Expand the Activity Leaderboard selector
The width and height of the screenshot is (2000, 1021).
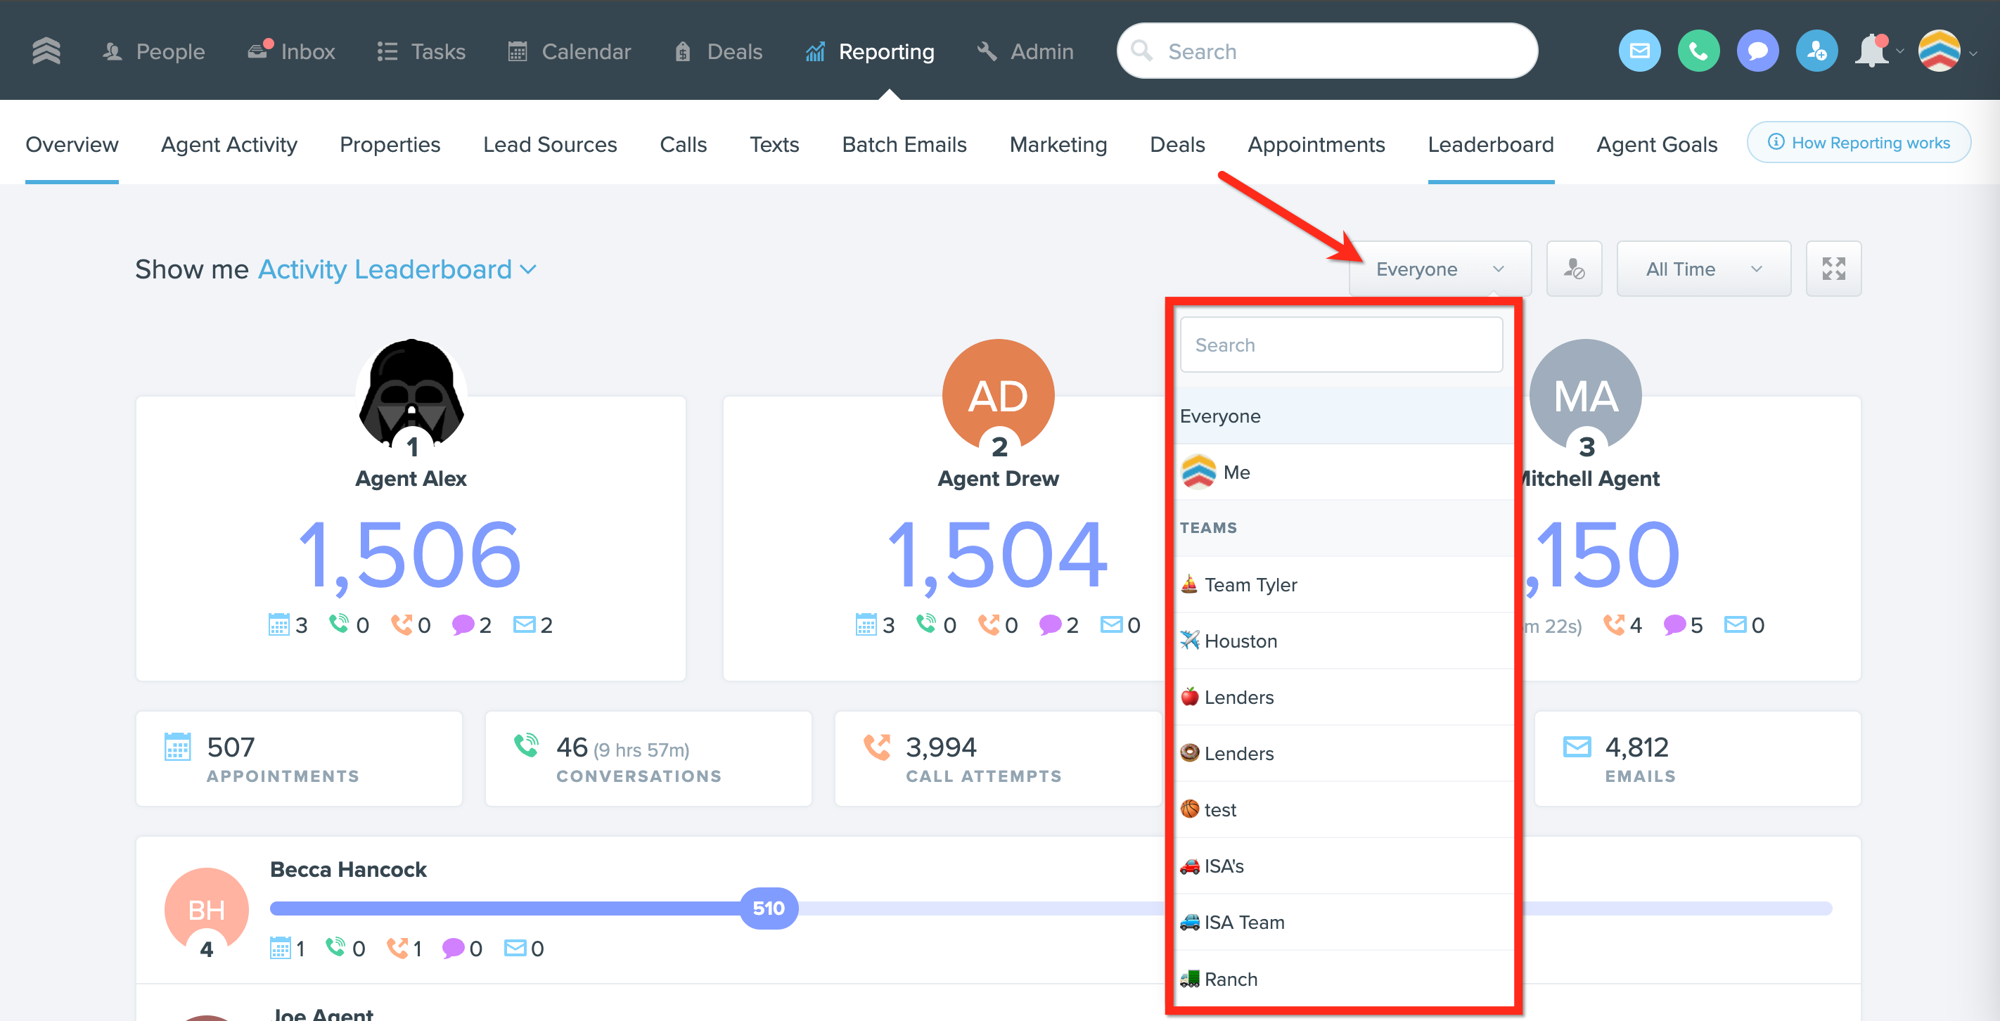click(397, 269)
